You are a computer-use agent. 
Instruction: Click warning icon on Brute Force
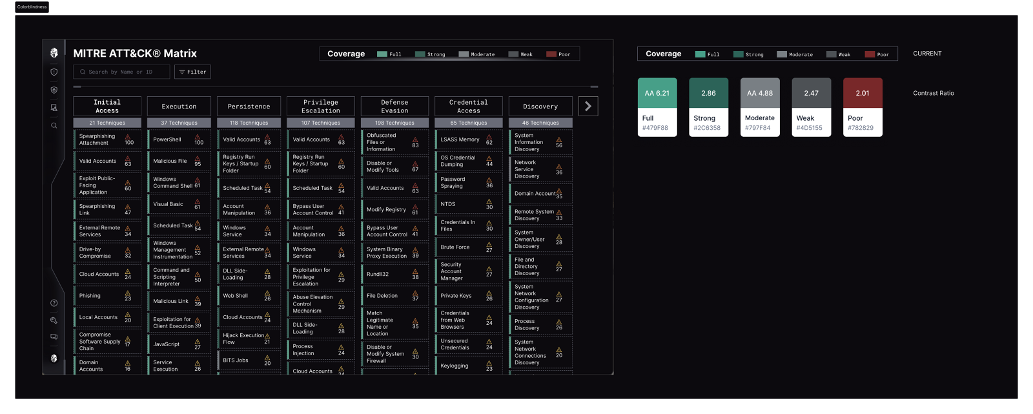pos(489,244)
